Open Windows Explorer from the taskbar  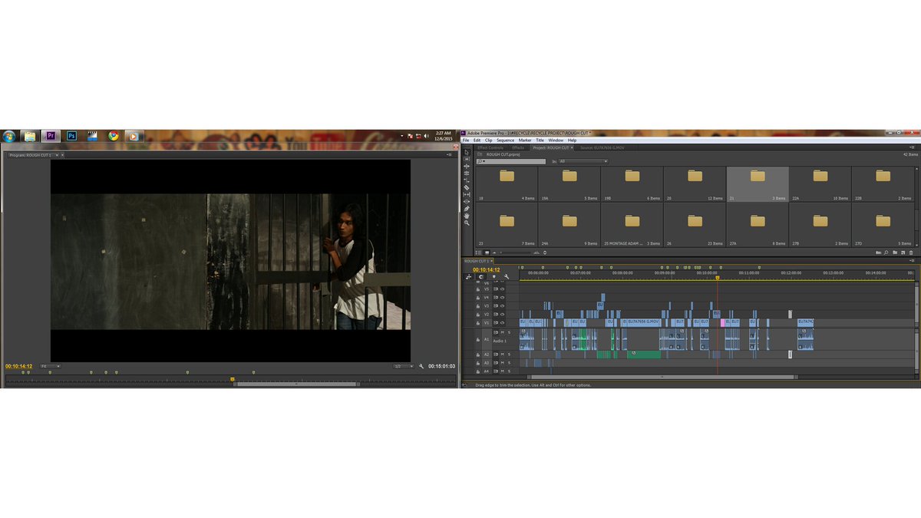(30, 136)
